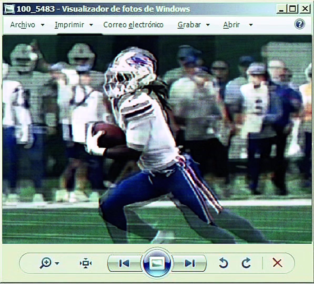
Task: Open the Grabar menu
Action: pyautogui.click(x=189, y=25)
